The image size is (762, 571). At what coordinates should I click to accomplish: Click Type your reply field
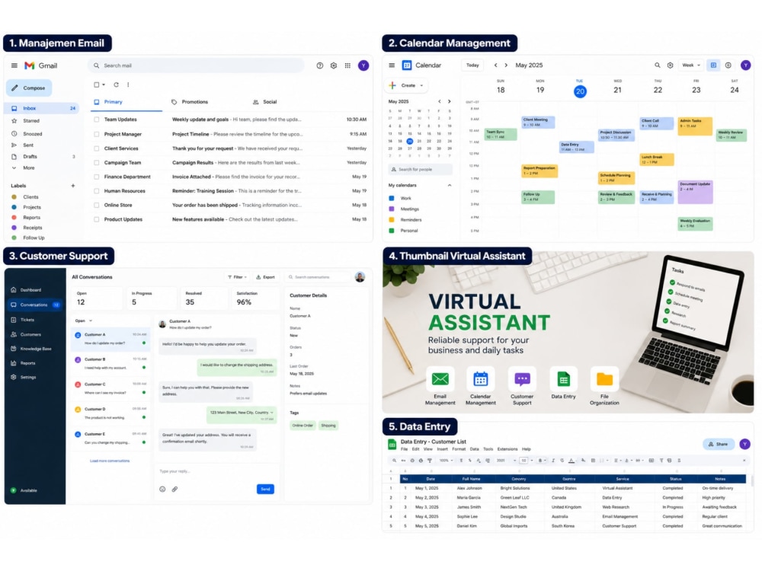pos(216,471)
